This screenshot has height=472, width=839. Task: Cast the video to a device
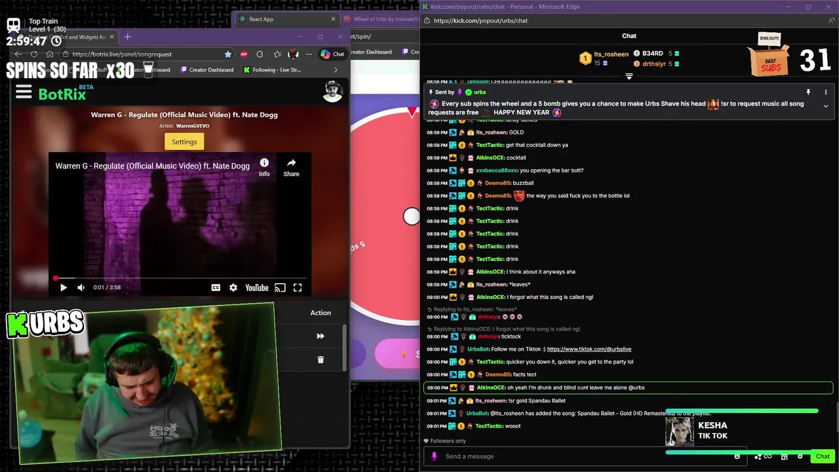coord(280,287)
